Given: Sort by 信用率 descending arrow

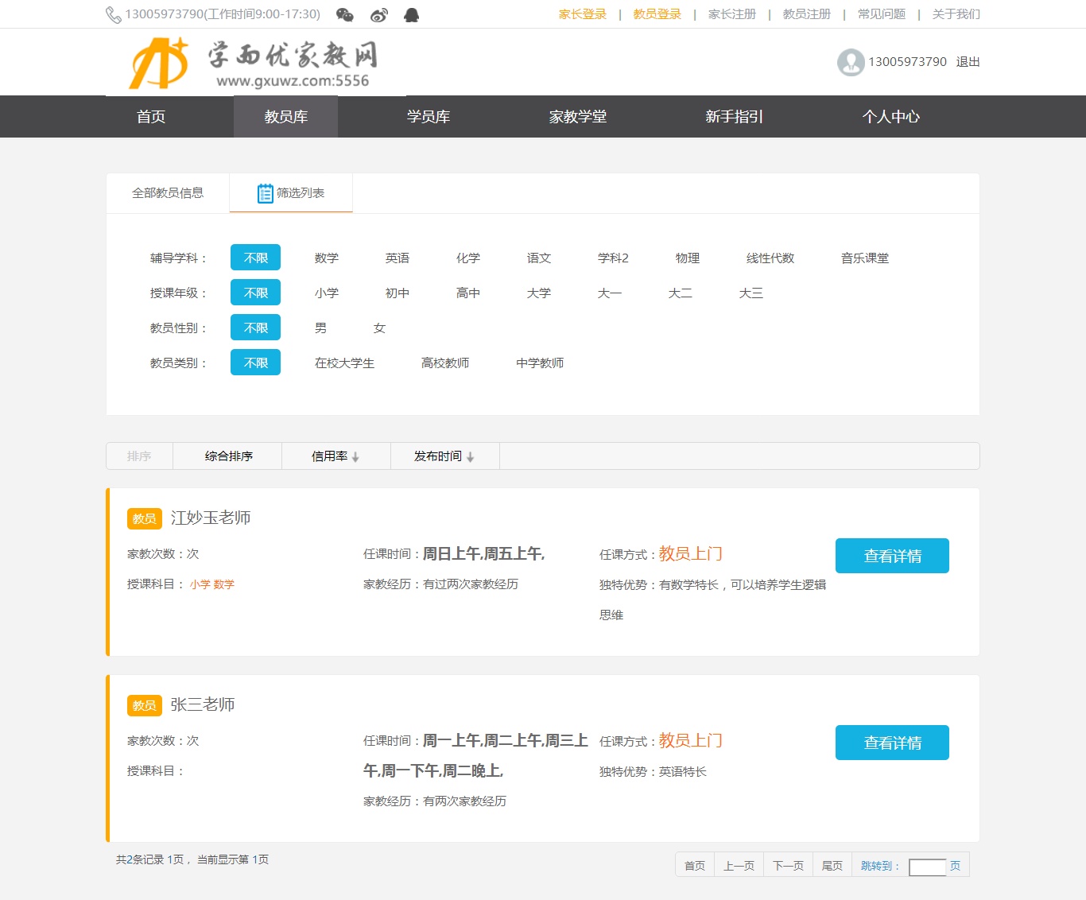Looking at the screenshot, I should 355,457.
